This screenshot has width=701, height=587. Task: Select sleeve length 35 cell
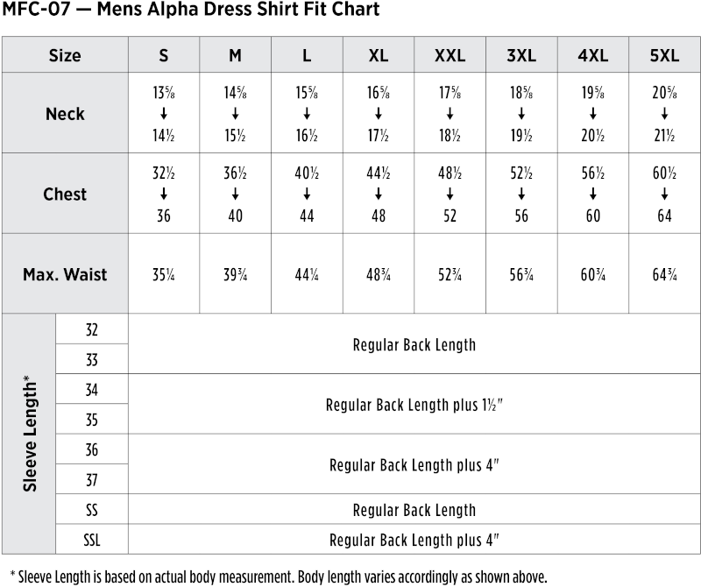92,420
